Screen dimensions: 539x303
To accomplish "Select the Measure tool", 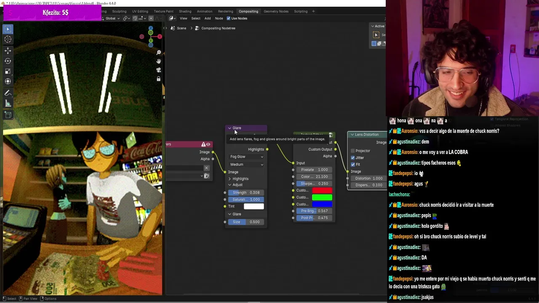I will 8,104.
